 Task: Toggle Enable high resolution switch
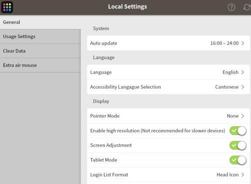click(x=238, y=130)
